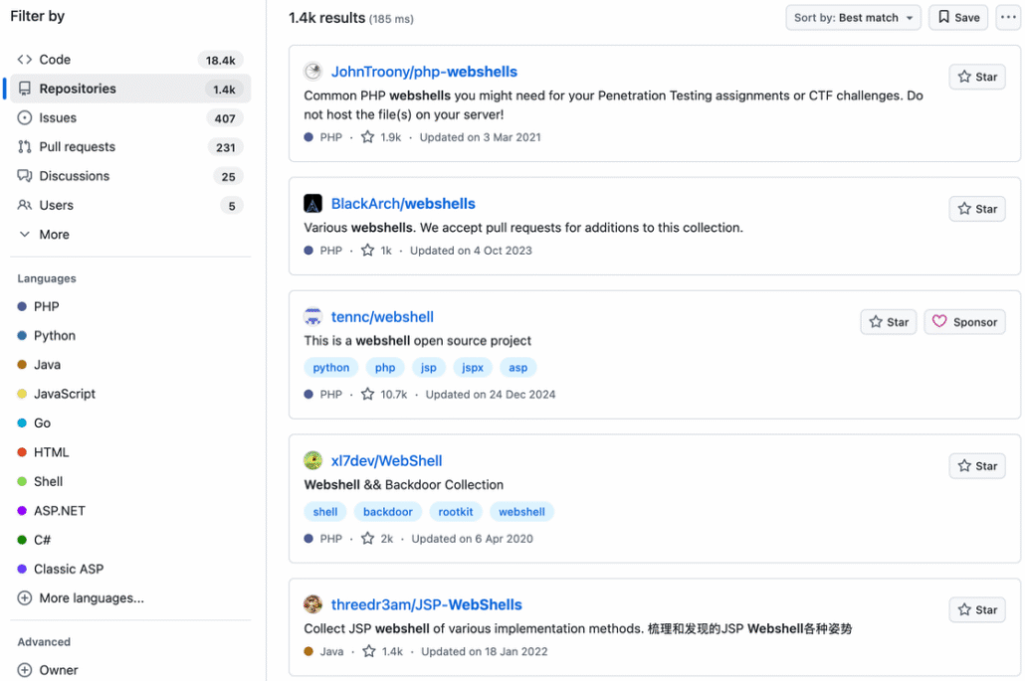Image resolution: width=1025 pixels, height=681 pixels.
Task: Switch to the Issues filter
Action: coord(58,117)
